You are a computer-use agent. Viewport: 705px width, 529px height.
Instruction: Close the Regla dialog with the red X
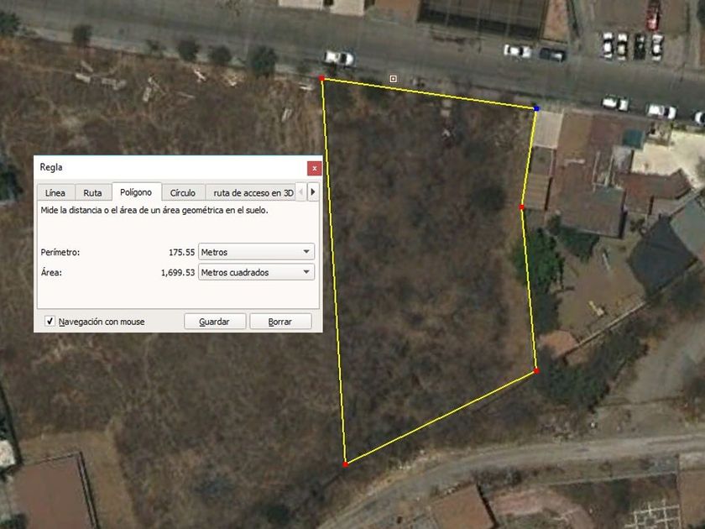coord(314,168)
